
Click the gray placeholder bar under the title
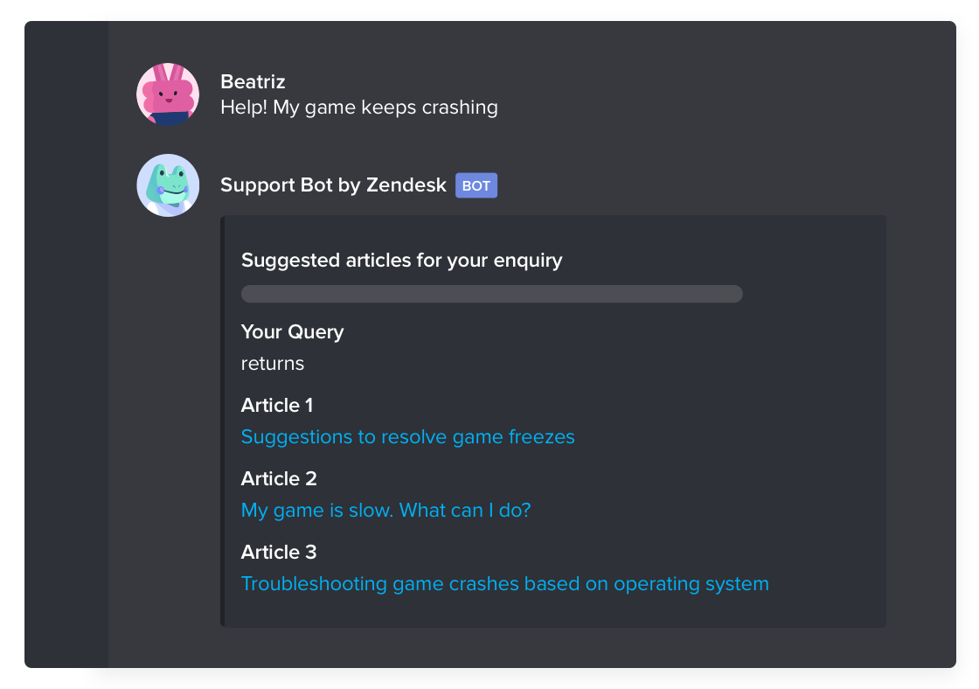[x=492, y=294]
